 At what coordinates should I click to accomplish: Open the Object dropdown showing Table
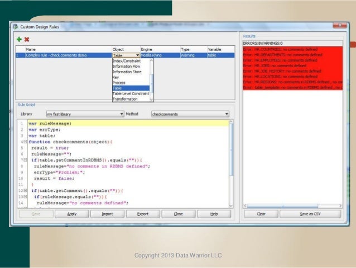tap(126, 55)
